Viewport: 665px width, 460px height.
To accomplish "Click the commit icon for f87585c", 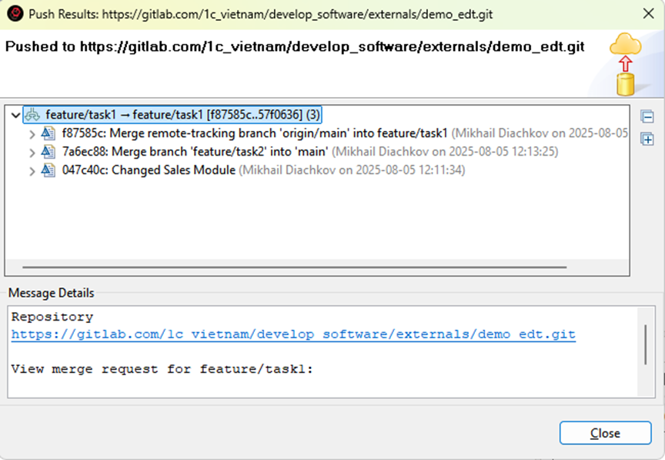I will click(x=49, y=133).
